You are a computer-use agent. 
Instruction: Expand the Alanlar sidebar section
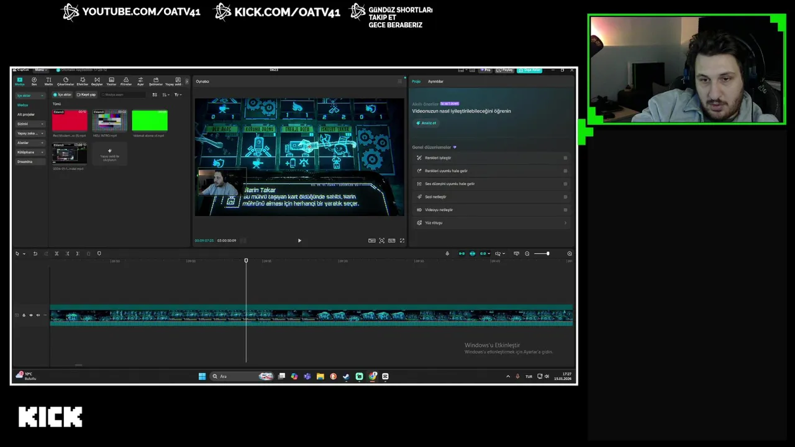pyautogui.click(x=30, y=143)
